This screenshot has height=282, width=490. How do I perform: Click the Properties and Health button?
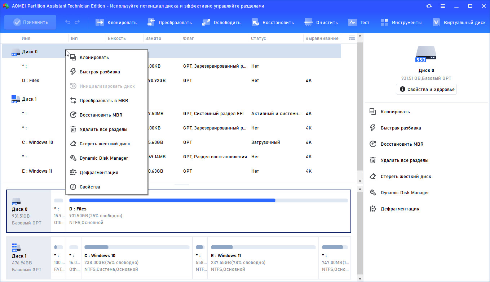[x=426, y=89]
